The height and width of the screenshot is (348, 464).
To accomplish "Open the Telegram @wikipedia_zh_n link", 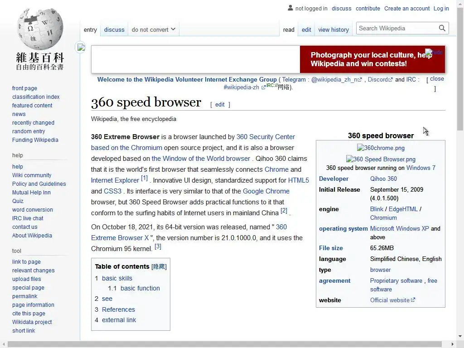I will [337, 79].
